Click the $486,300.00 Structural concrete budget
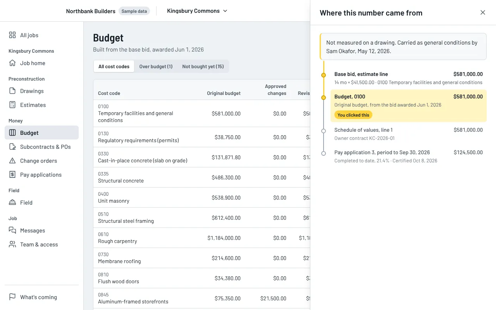The height and width of the screenshot is (310, 496). (226, 177)
